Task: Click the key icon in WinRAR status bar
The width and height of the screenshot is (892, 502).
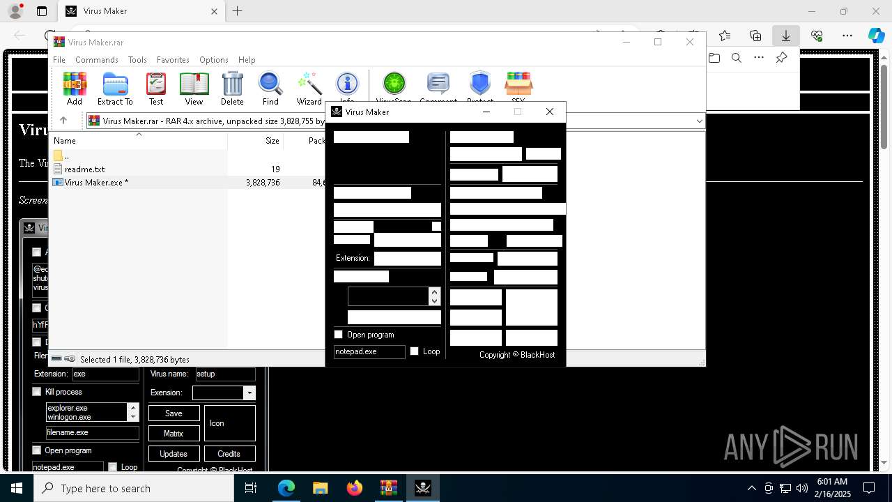Action: point(70,359)
